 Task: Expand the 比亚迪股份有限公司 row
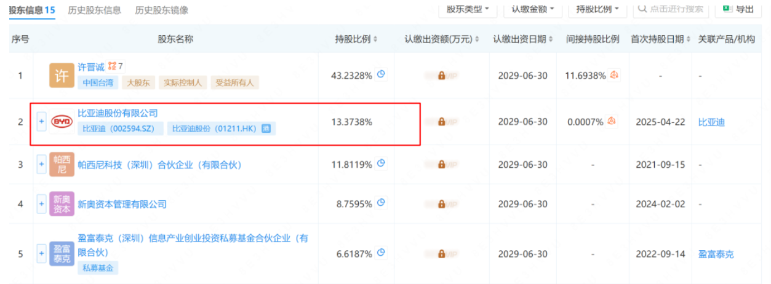(42, 122)
